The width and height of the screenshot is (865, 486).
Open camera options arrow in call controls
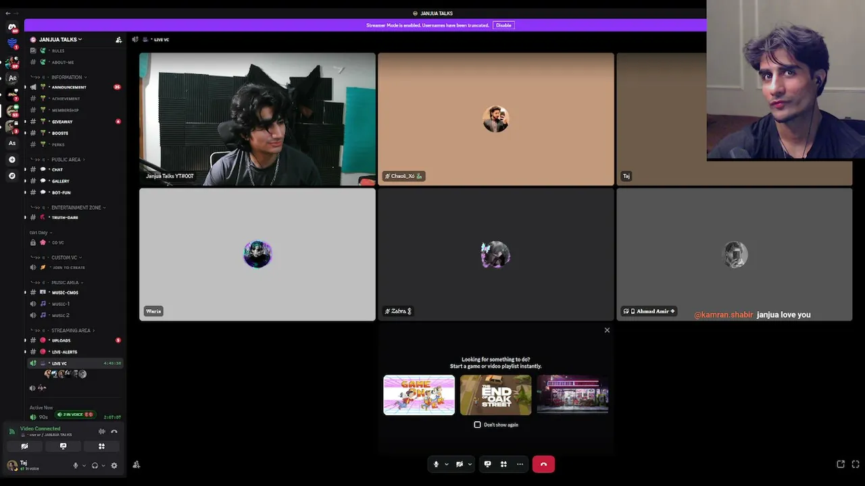470,464
